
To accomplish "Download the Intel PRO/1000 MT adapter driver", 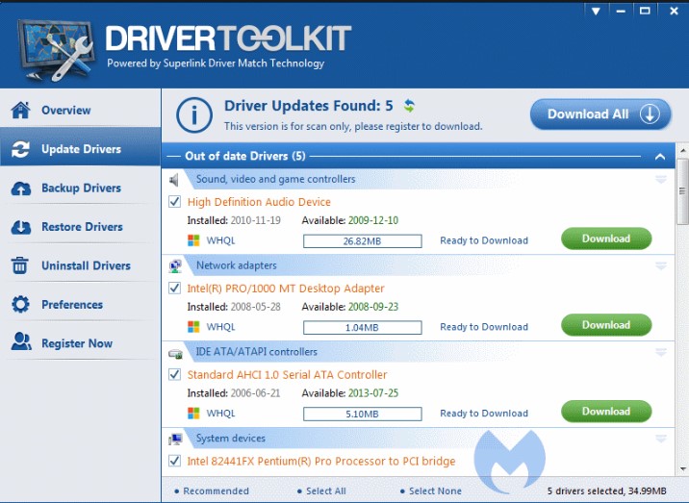I will click(606, 325).
